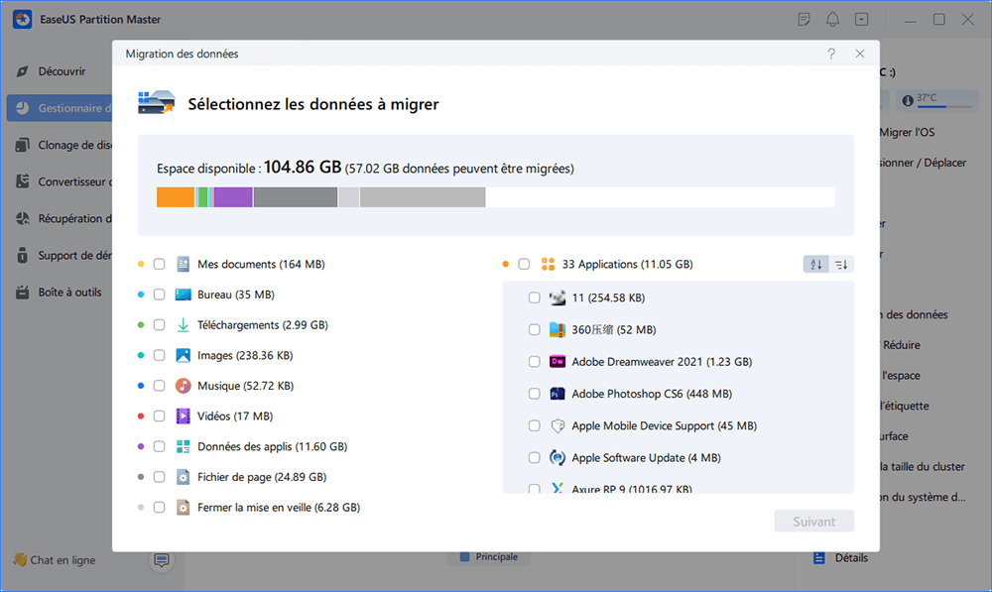This screenshot has height=592, width=992.
Task: Check the Données des applis checkbox
Action: click(159, 446)
